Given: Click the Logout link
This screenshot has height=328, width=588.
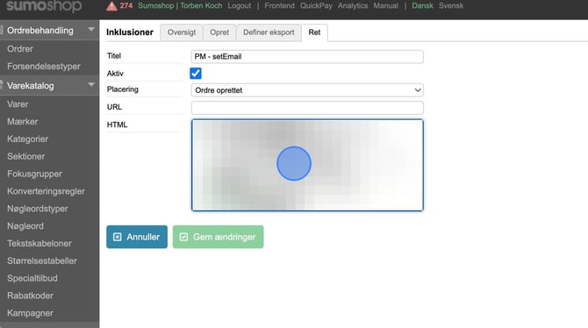Looking at the screenshot, I should point(240,5).
